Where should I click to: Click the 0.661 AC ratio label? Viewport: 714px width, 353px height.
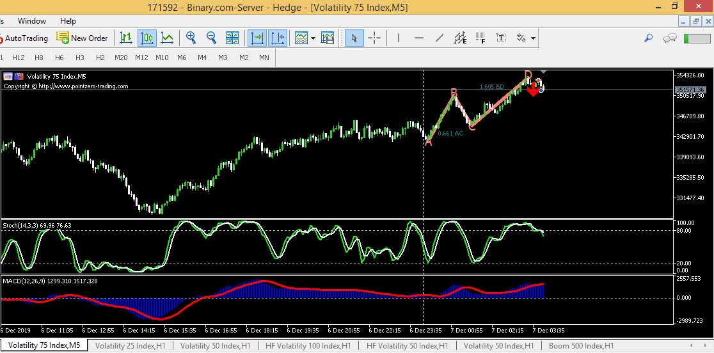450,134
